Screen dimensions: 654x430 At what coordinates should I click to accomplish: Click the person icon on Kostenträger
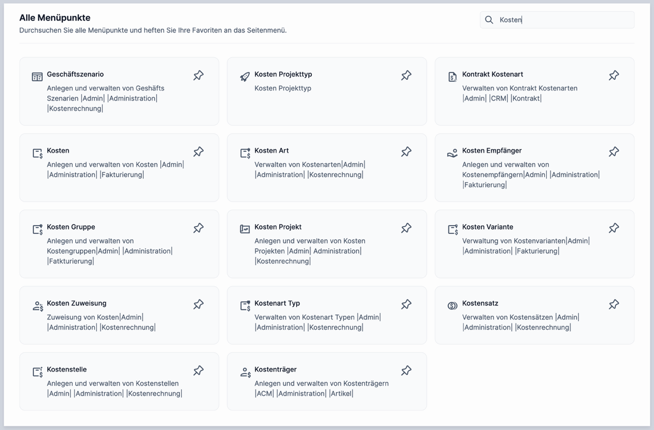(244, 371)
